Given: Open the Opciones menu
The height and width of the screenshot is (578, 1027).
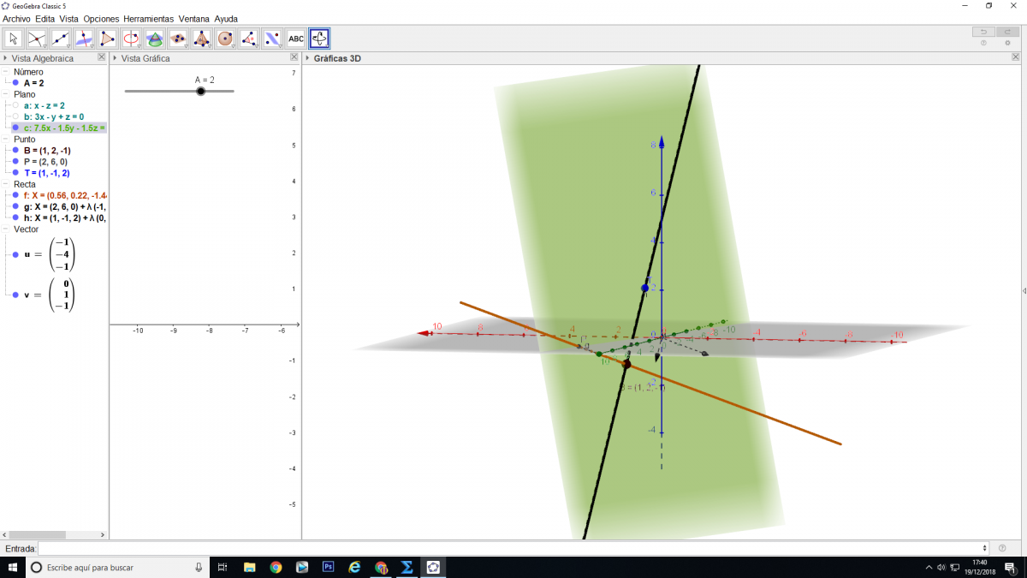Looking at the screenshot, I should 101,18.
